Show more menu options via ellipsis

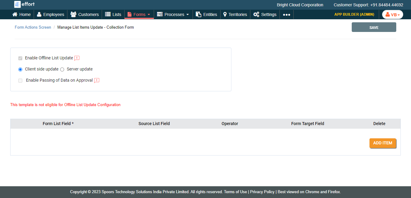pos(286,14)
